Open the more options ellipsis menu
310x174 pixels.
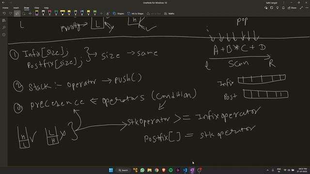[307, 8]
